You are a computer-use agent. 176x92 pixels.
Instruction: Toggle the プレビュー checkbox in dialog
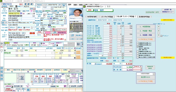161,36
